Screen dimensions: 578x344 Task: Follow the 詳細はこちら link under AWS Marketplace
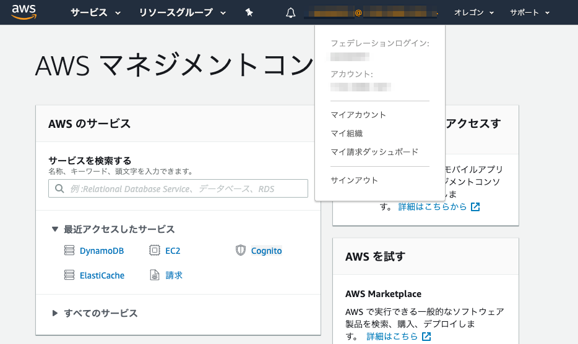[x=392, y=336]
